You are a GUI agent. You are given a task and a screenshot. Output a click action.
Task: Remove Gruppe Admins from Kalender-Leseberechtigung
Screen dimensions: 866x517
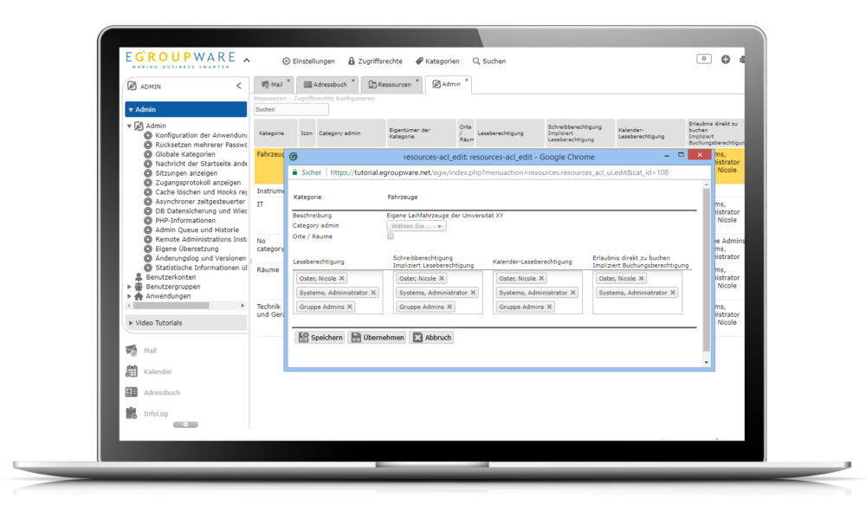(549, 307)
